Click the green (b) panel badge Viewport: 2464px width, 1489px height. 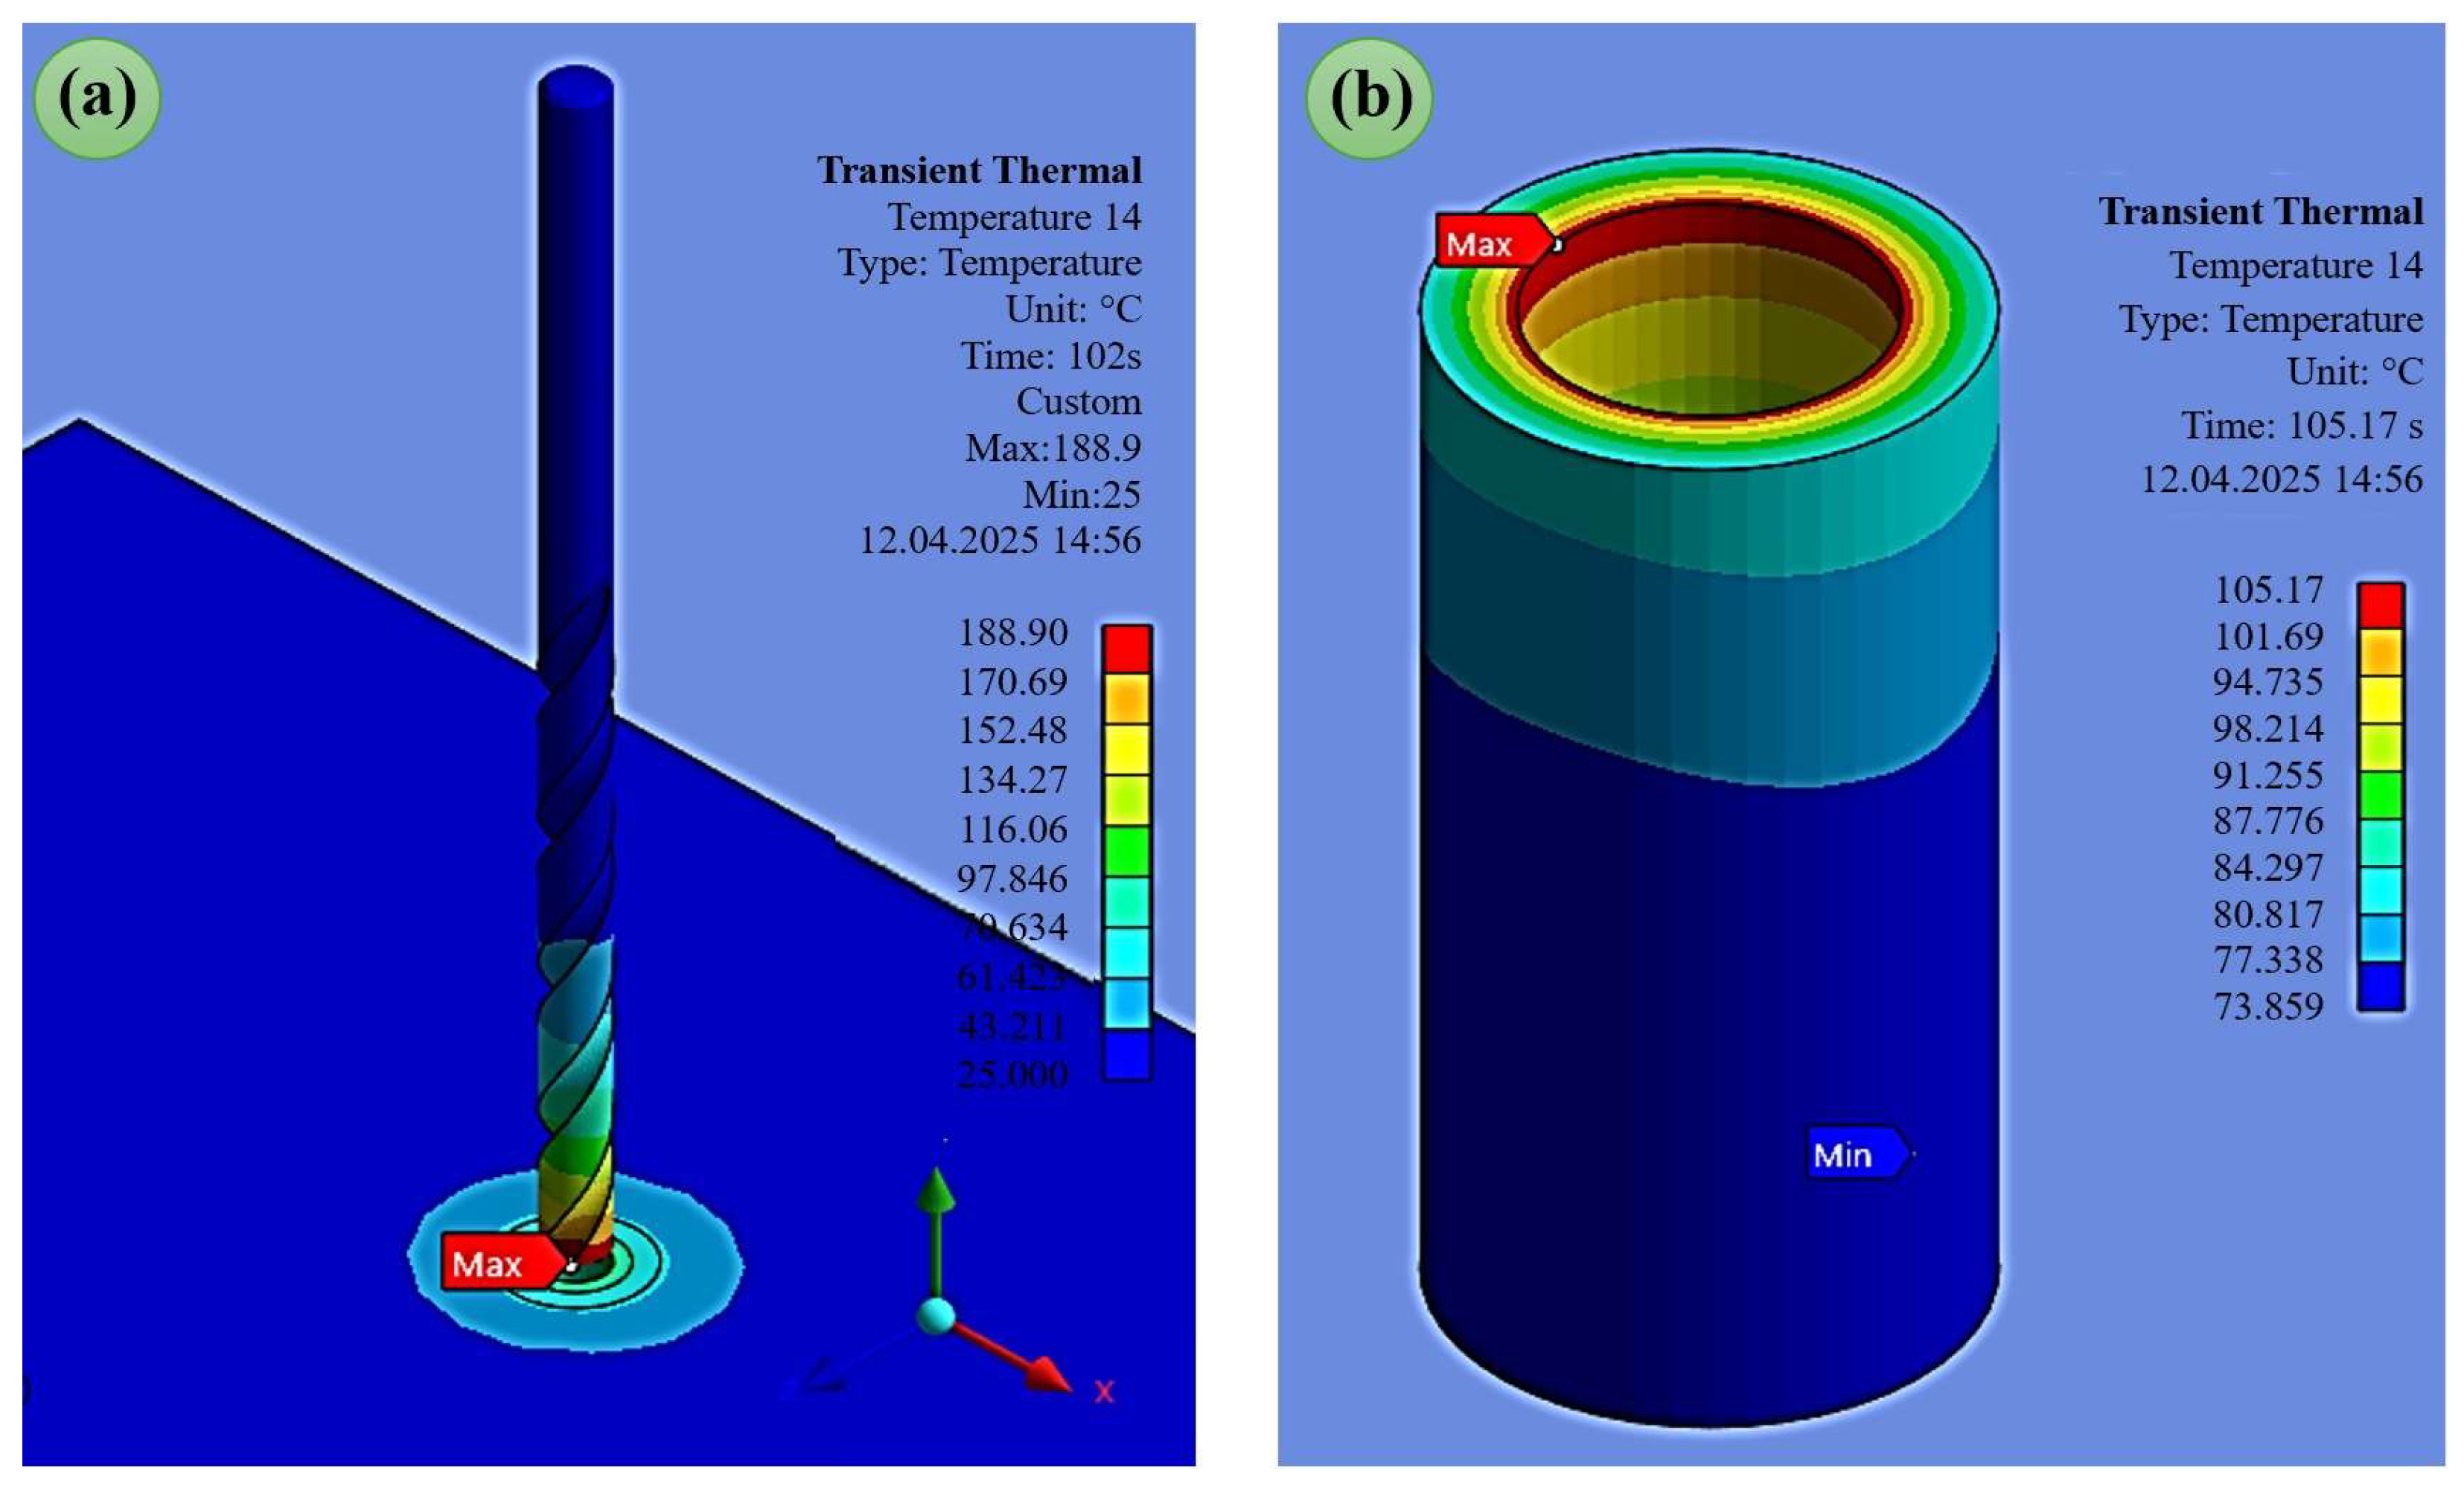pos(1369,98)
